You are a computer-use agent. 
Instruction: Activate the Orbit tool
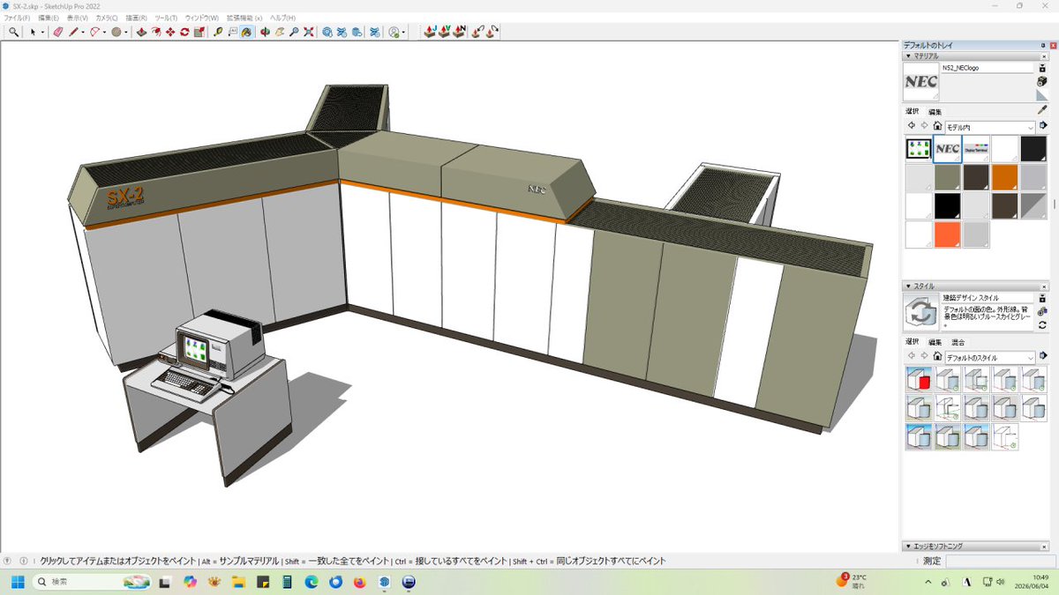[x=264, y=32]
